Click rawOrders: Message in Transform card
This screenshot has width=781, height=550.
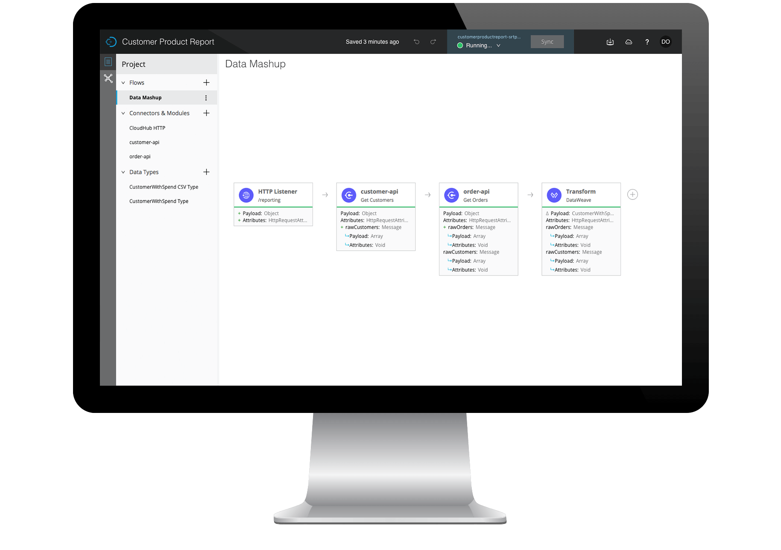tap(569, 228)
